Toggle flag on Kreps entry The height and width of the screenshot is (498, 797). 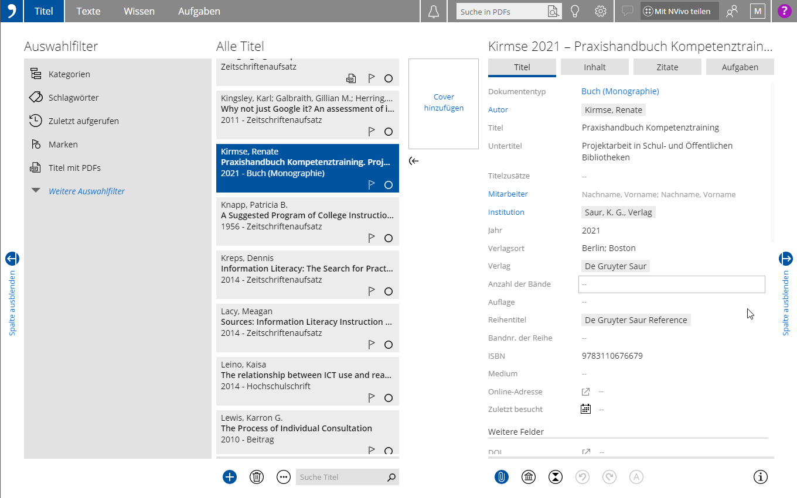tap(371, 291)
